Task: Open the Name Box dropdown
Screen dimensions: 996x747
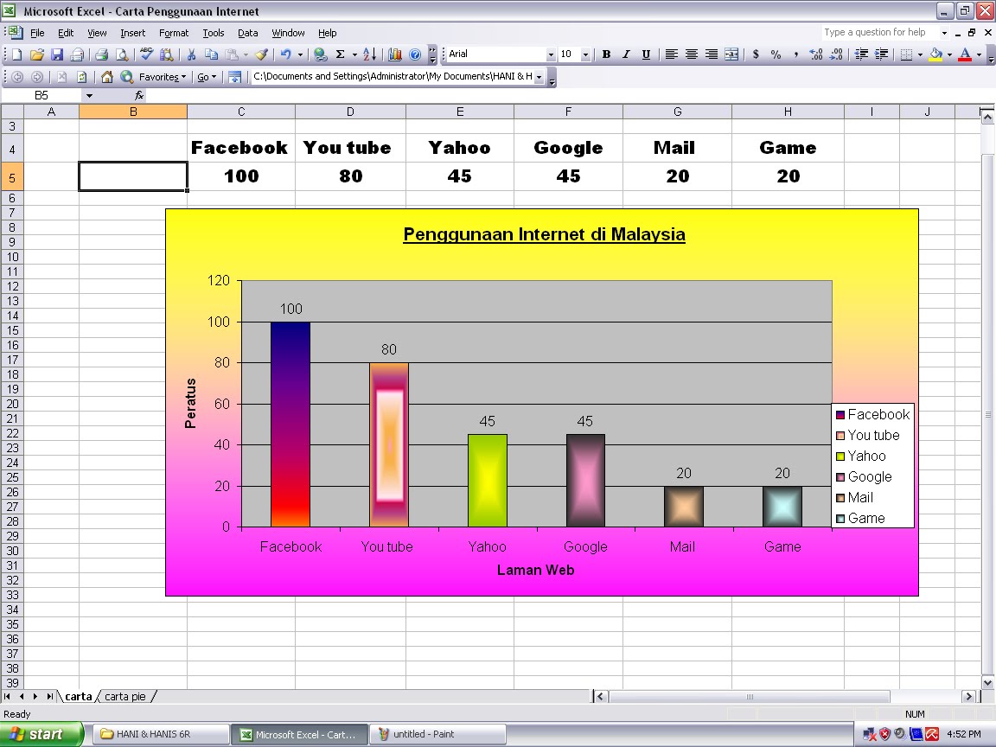Action: [89, 96]
